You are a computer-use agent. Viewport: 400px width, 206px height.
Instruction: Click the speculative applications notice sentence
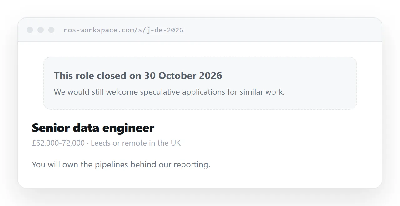pyautogui.click(x=169, y=92)
